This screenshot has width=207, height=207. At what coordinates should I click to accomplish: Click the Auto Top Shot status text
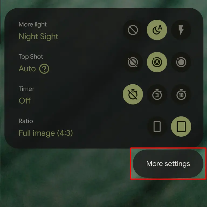[x=27, y=69]
